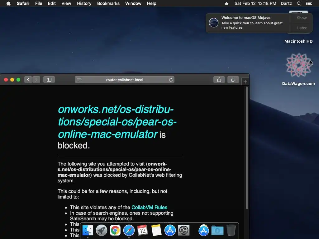Image resolution: width=319 pixels, height=239 pixels.
Task: Launch Google Chrome from the Dock
Action: (115, 231)
